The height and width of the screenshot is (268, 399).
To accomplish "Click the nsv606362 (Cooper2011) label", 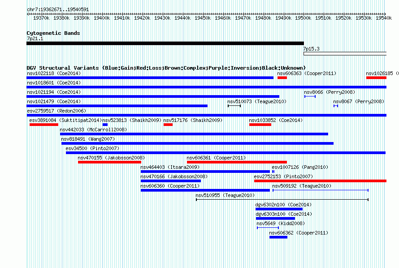I will pyautogui.click(x=299, y=233).
